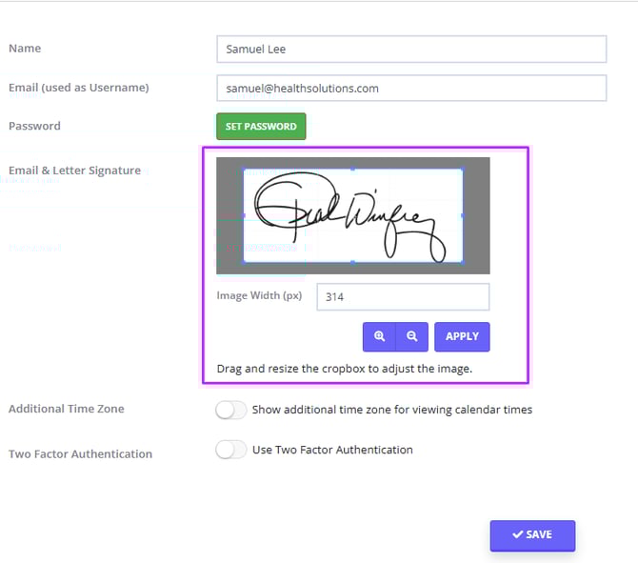Screen dimensions: 638x563
Task: Click the right-middle cropbox handle
Action: (x=463, y=215)
